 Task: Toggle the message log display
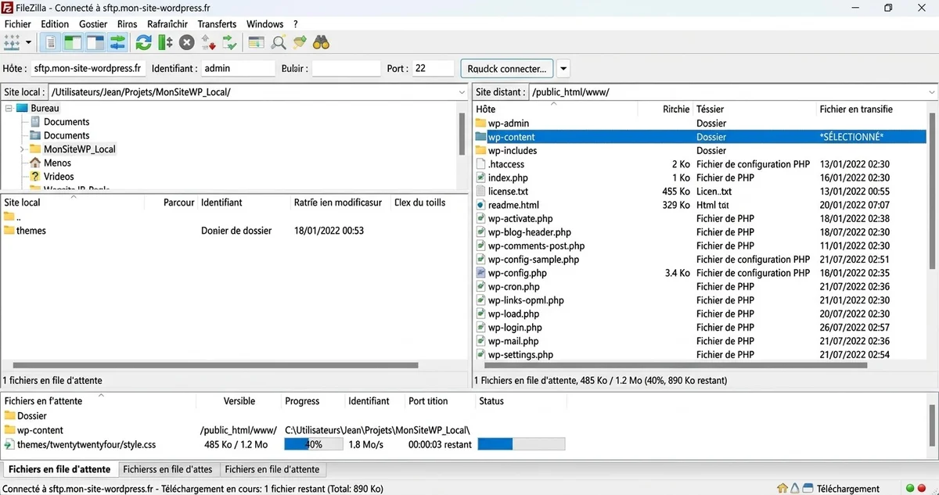pos(50,42)
